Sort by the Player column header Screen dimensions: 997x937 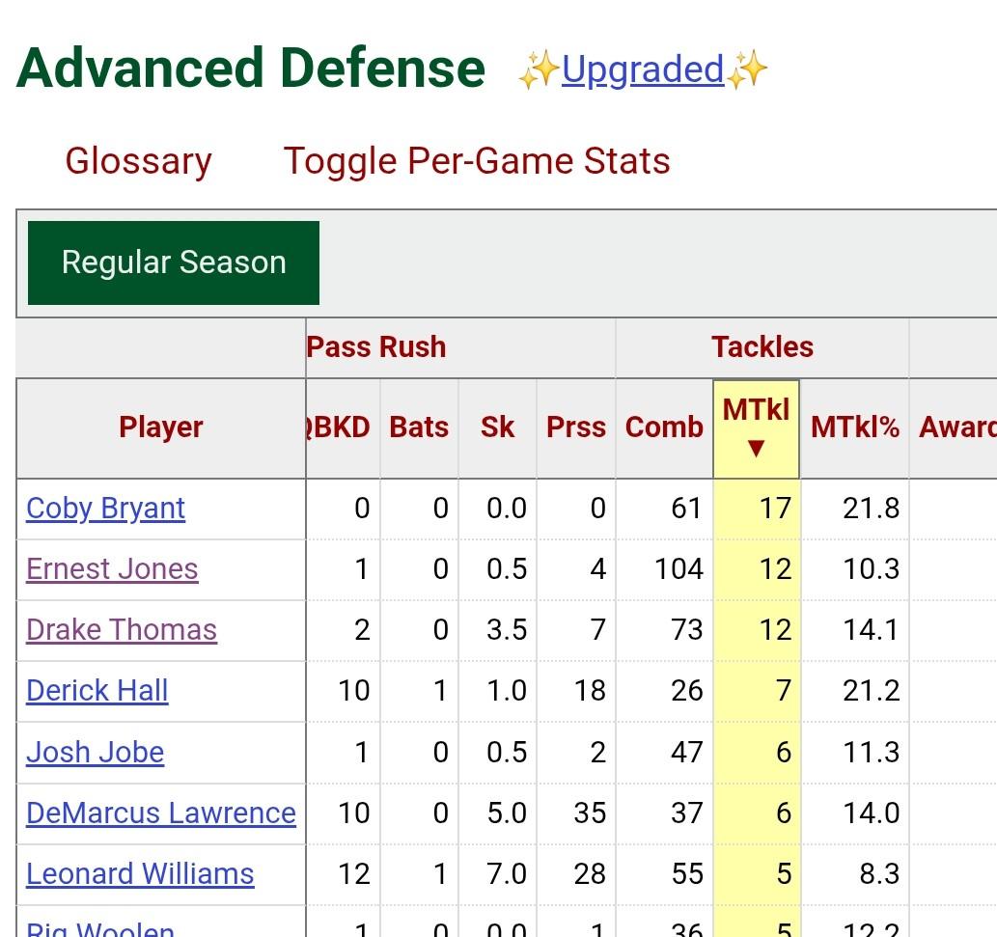[x=161, y=427]
